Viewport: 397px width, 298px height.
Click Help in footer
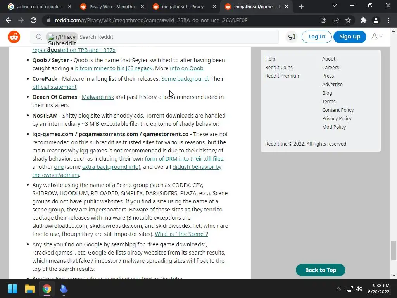(x=270, y=59)
